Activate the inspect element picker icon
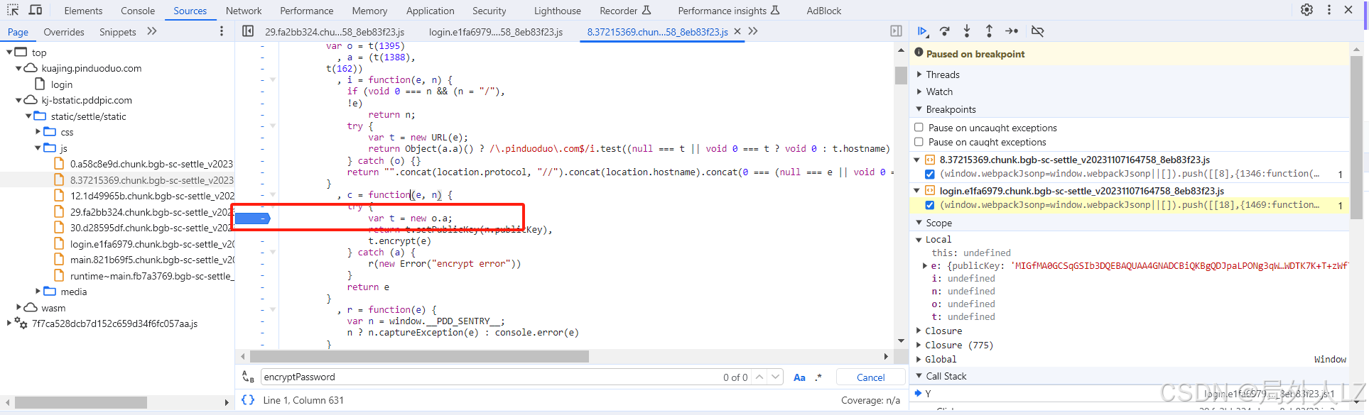 (13, 10)
